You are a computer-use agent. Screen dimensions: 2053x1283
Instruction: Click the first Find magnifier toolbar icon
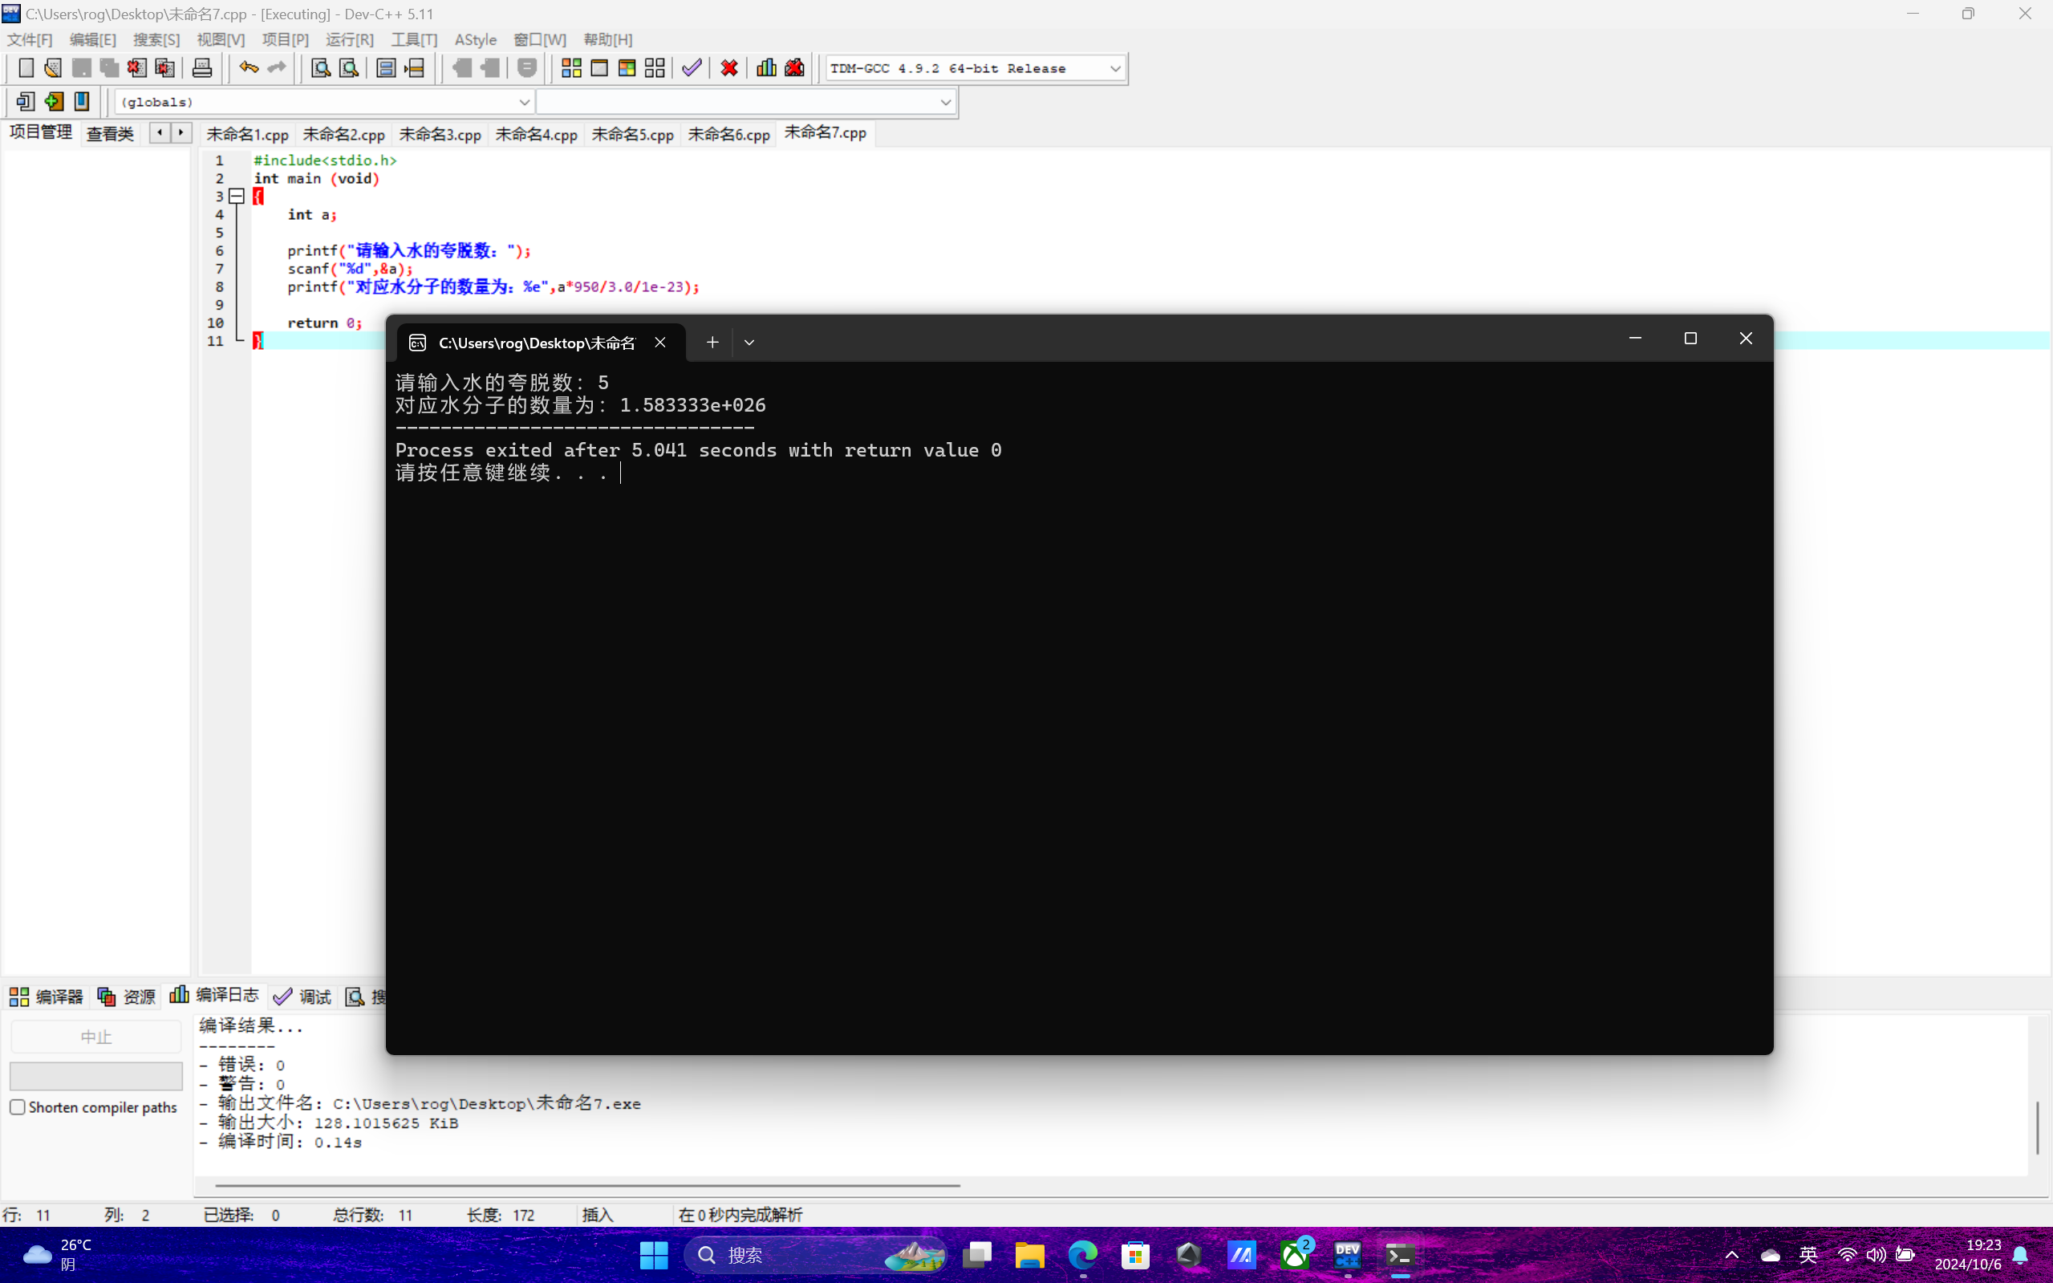320,68
